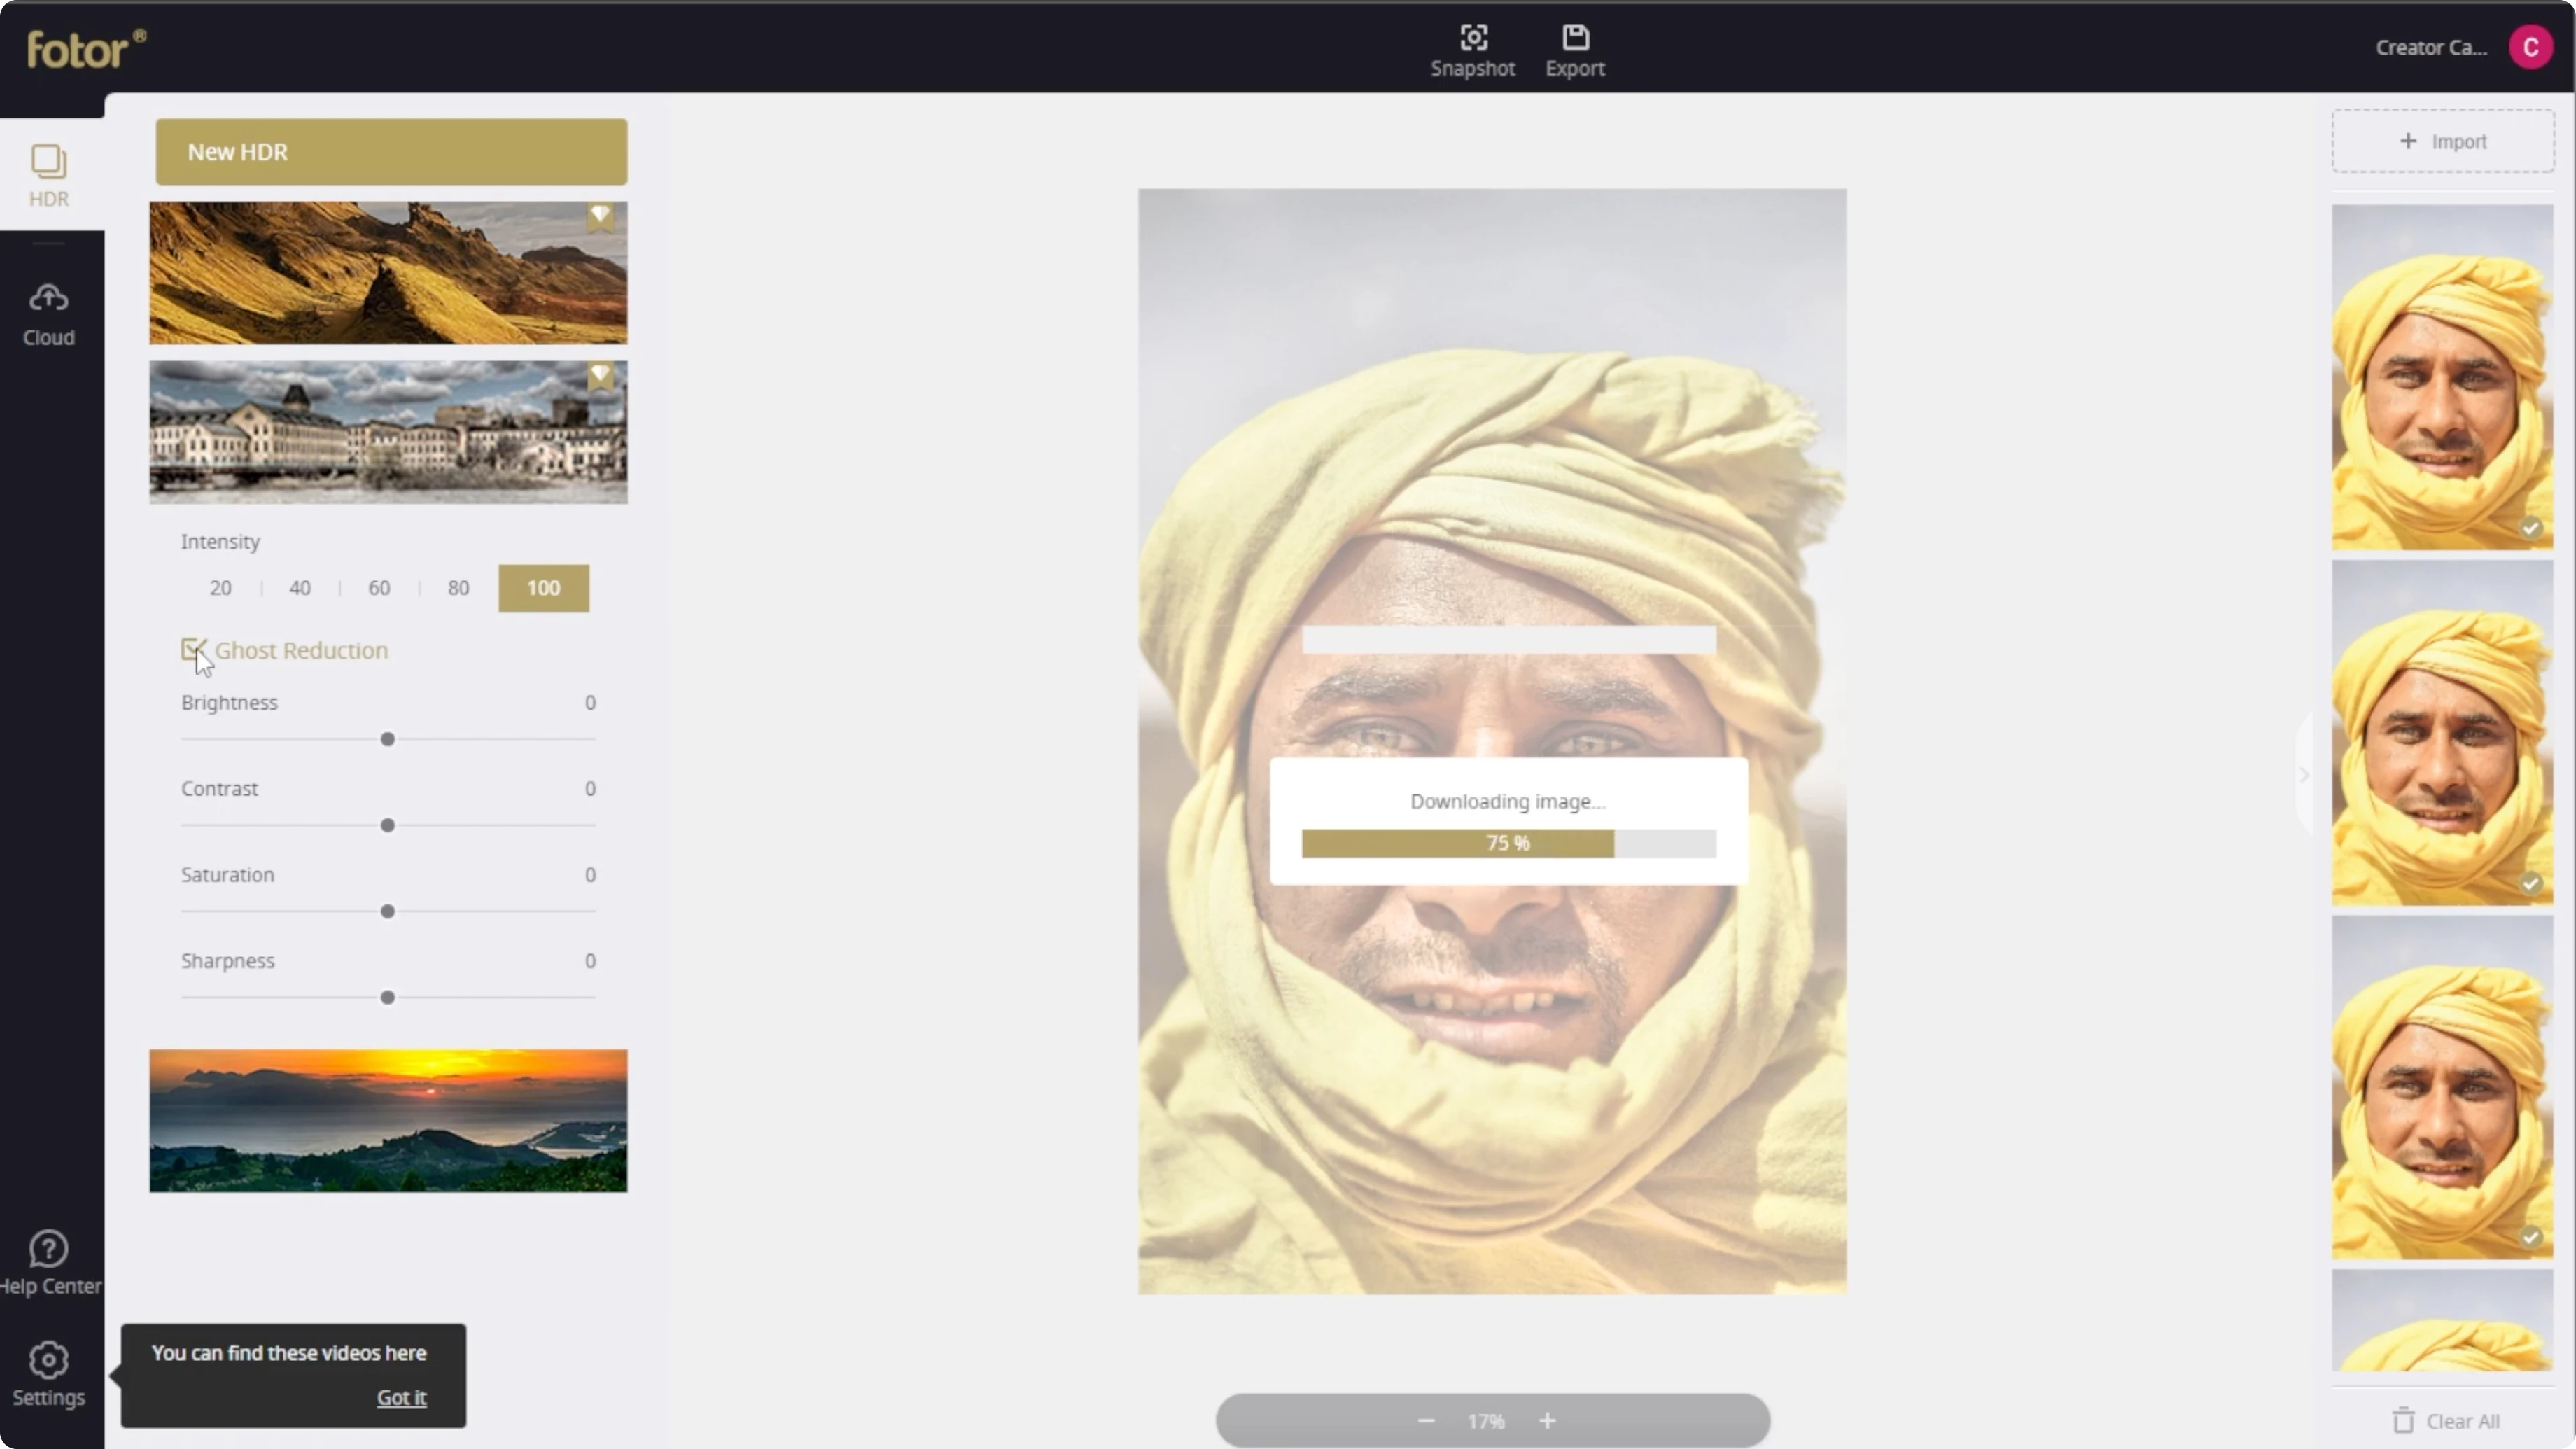Viewport: 2576px width, 1449px height.
Task: Click the Contrast value 0
Action: [x=590, y=789]
